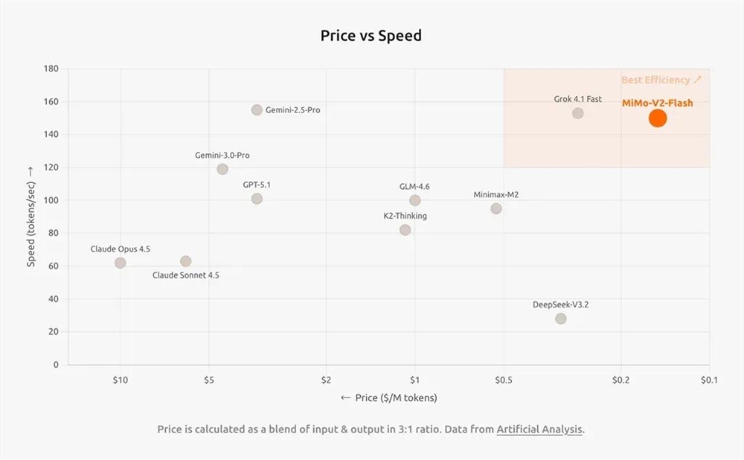Click the GPT-5.1 data point
Screen dimensions: 744x460
(257, 199)
